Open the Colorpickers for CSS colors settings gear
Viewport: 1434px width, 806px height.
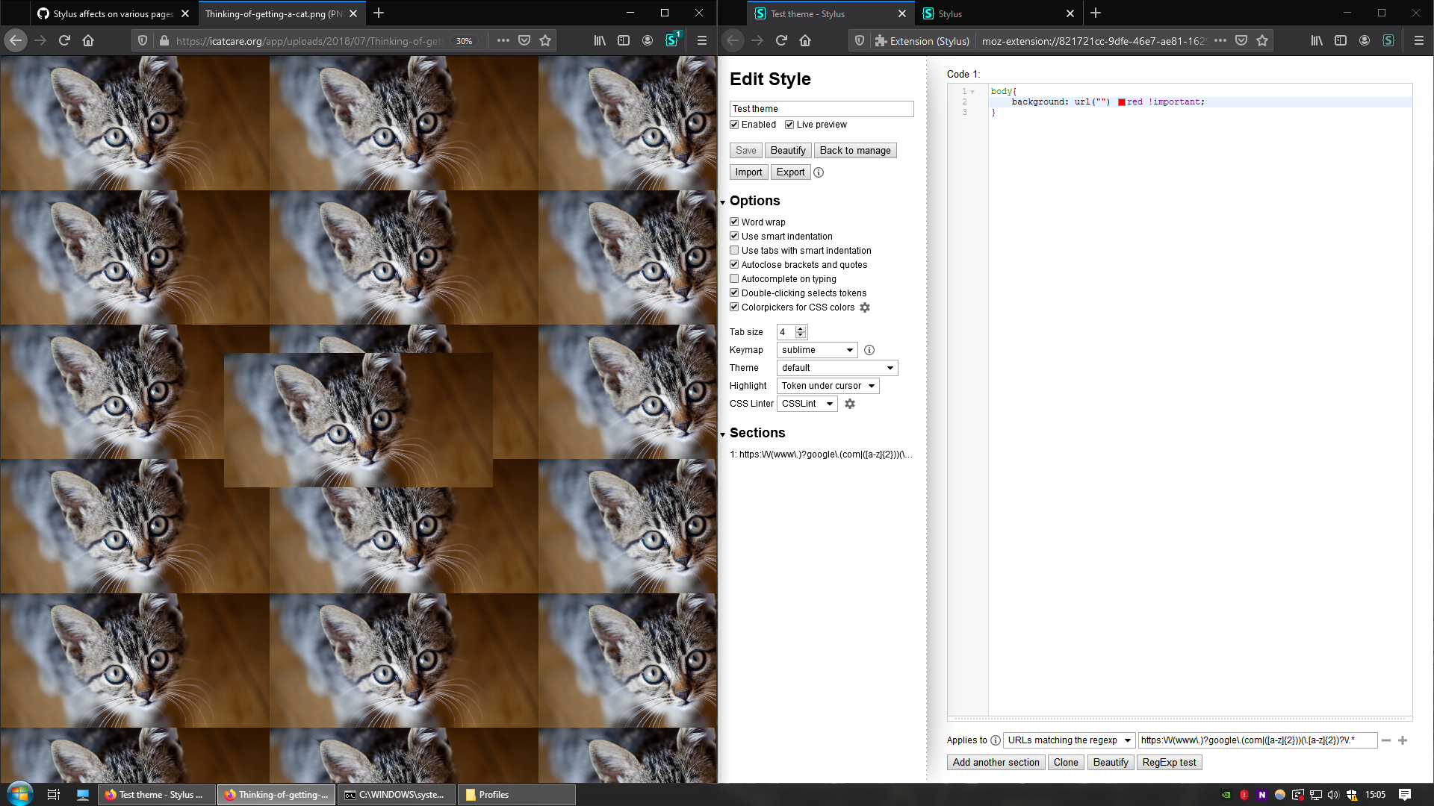(865, 307)
